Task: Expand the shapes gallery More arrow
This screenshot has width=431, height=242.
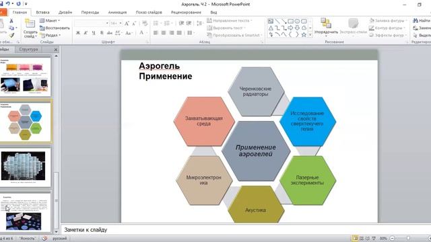Action: click(x=310, y=35)
